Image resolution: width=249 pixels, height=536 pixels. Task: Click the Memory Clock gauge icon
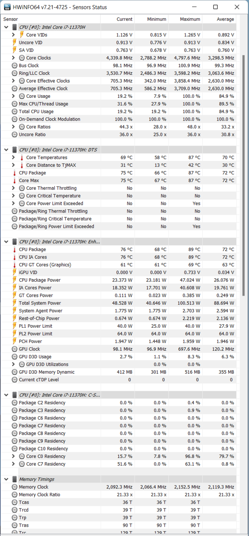coord(14,487)
